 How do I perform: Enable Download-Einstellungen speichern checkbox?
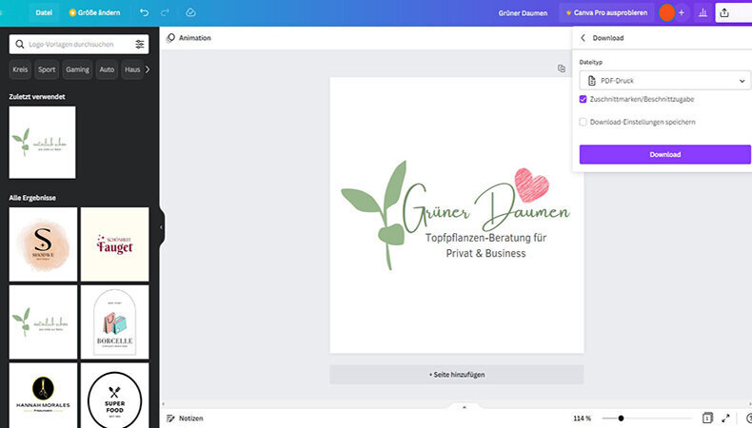click(584, 122)
